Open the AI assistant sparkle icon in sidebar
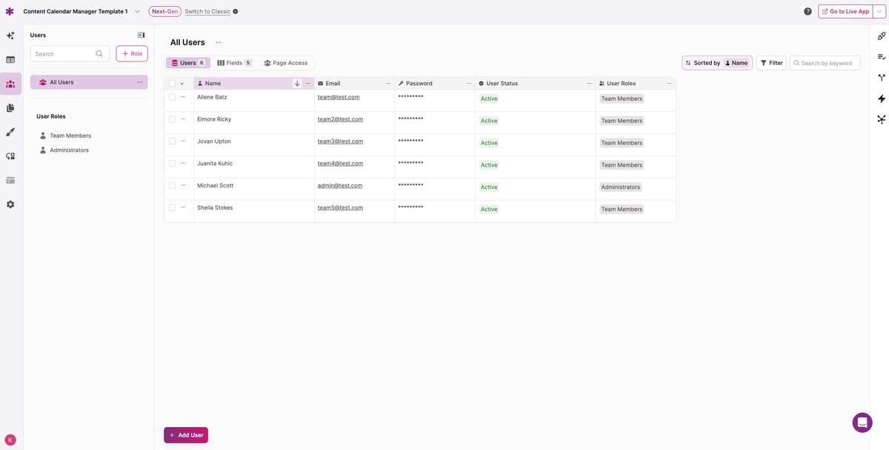Viewport: 889px width, 450px height. (10, 36)
